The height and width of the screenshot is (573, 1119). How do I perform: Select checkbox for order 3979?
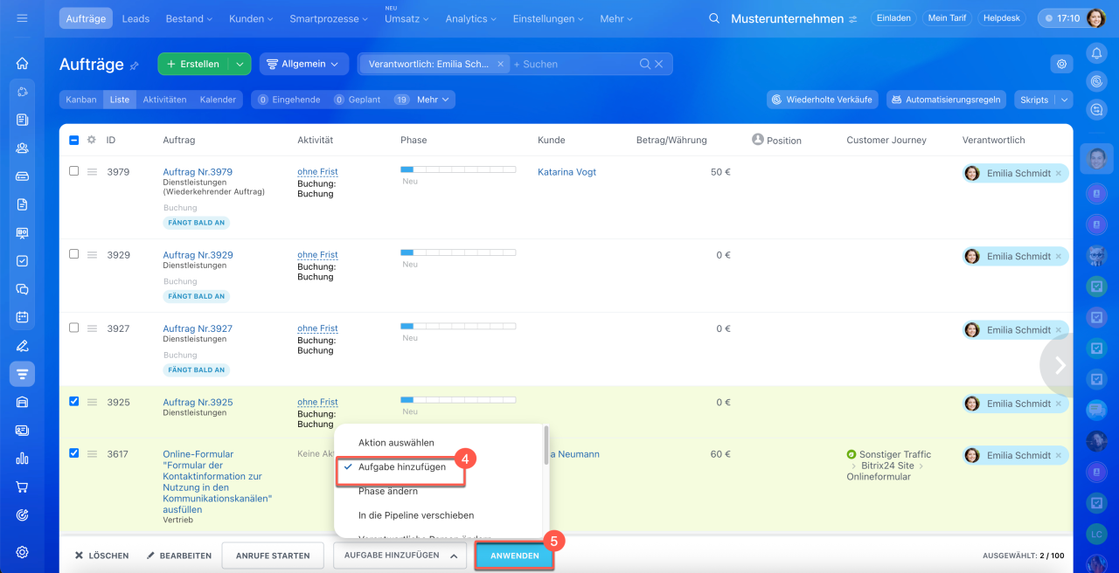pyautogui.click(x=74, y=171)
